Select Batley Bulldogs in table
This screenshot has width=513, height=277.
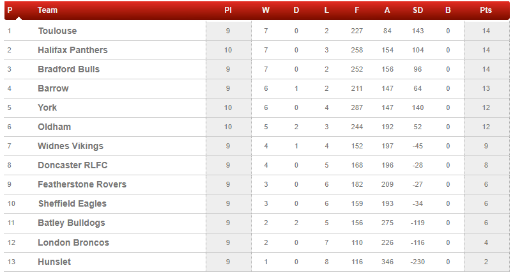[x=72, y=223]
